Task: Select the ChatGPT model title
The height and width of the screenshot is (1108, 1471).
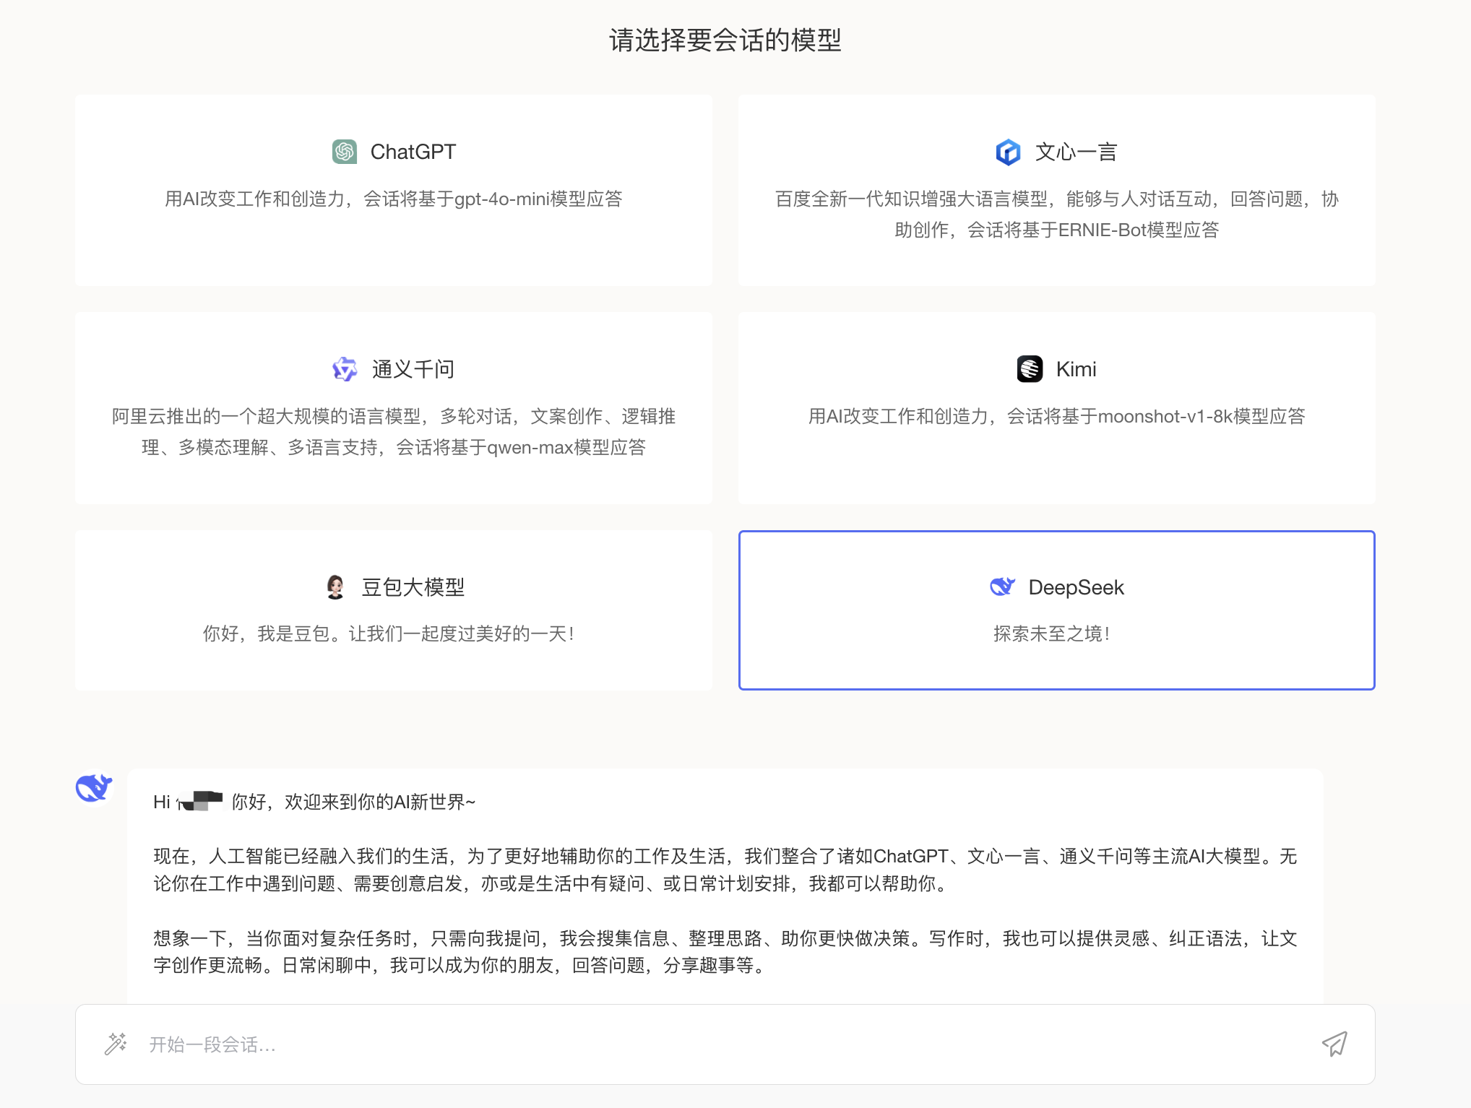Action: point(413,152)
